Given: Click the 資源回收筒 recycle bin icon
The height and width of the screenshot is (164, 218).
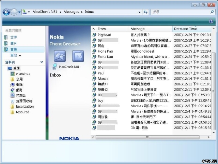Looking at the screenshot, I should tap(13, 101).
